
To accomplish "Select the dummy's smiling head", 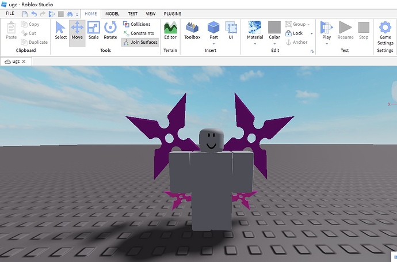I will (211, 140).
